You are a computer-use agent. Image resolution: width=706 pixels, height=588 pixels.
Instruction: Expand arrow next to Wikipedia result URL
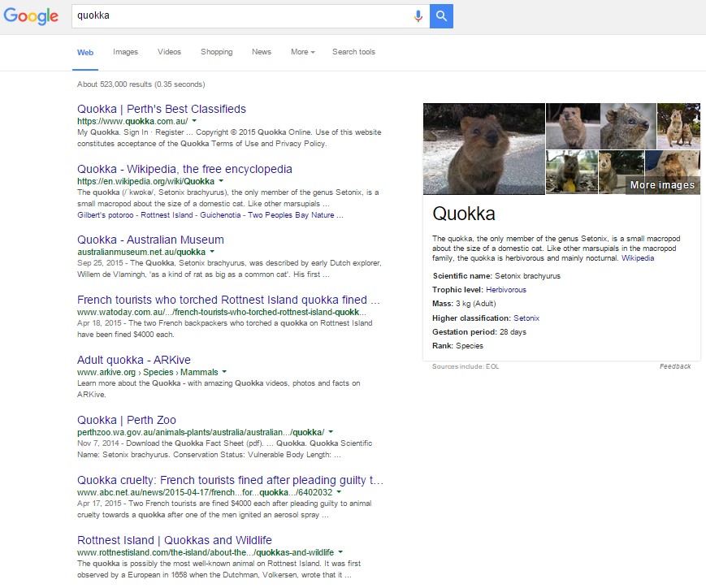220,181
